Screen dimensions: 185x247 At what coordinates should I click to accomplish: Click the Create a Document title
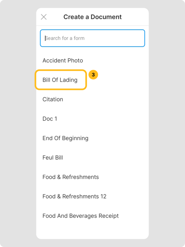92,17
